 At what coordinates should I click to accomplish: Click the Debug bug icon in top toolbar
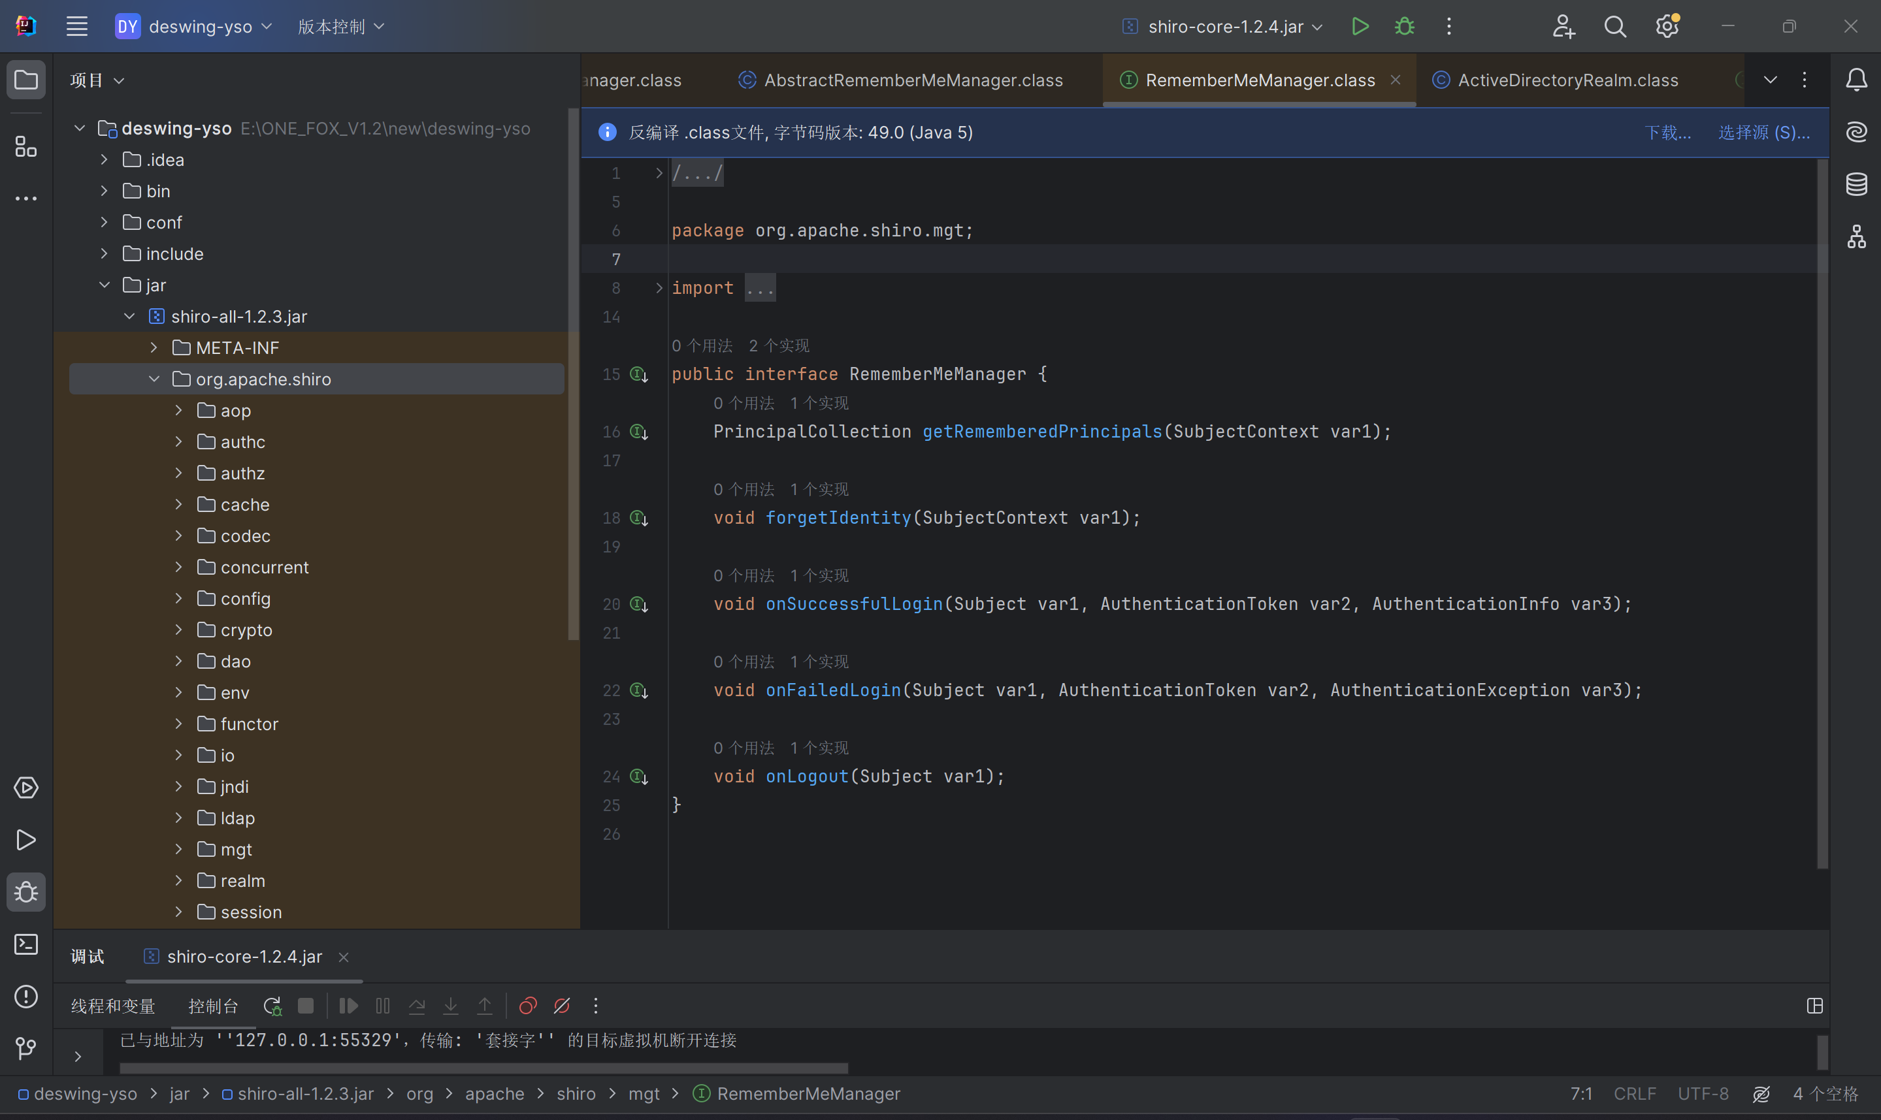1404,26
